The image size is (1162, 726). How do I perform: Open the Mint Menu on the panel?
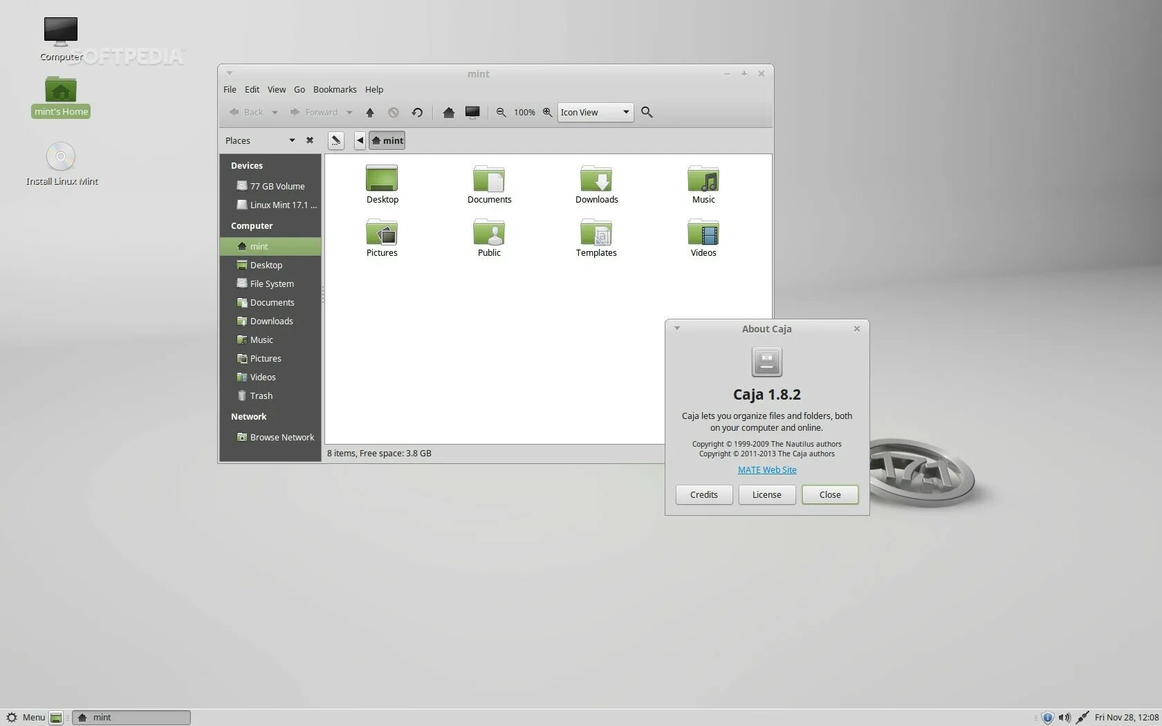point(26,718)
